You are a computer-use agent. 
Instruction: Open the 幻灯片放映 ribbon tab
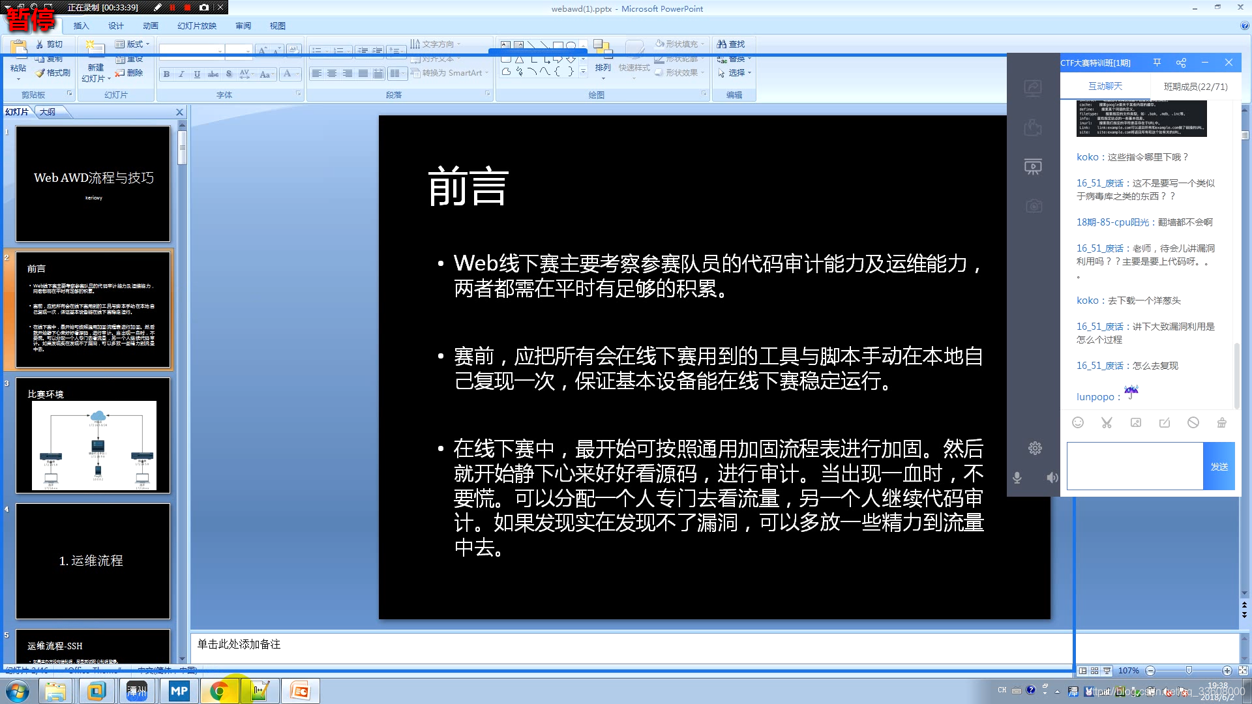196,26
